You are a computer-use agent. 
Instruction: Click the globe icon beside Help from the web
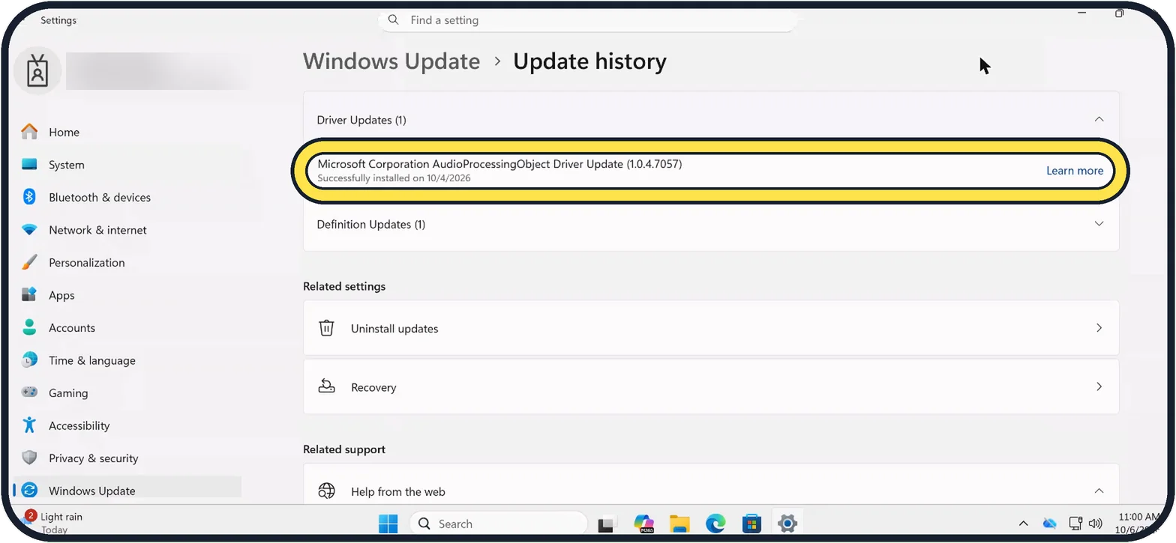click(326, 491)
